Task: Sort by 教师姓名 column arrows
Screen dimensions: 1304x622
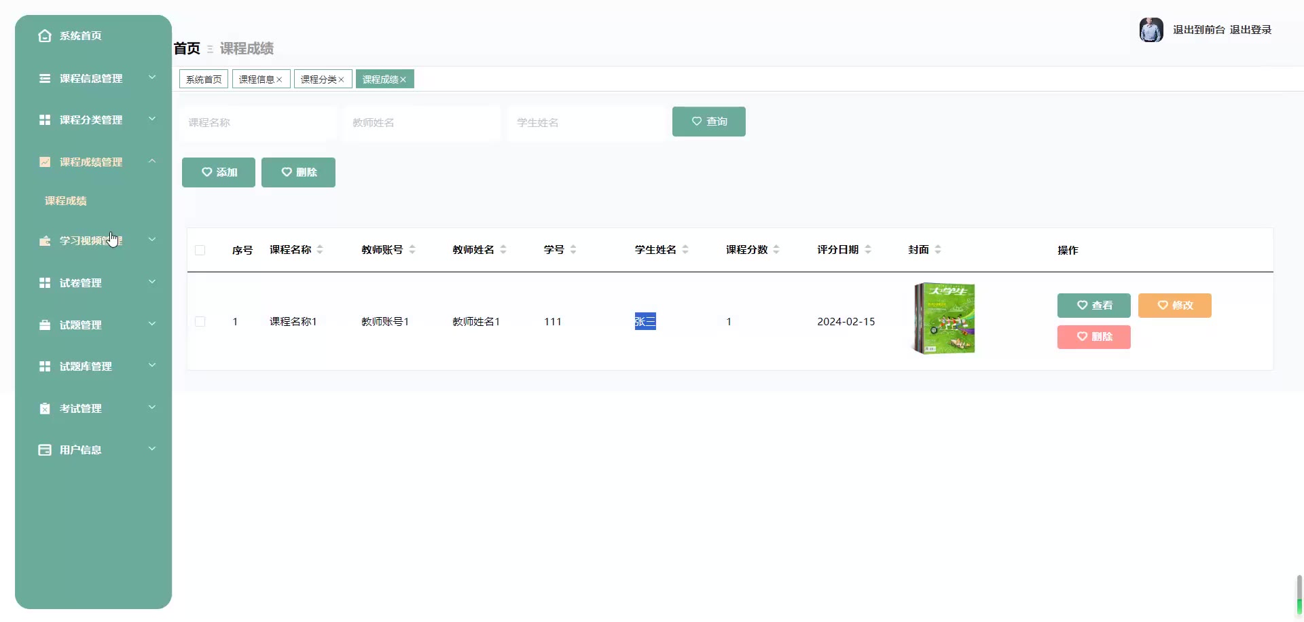Action: tap(503, 249)
